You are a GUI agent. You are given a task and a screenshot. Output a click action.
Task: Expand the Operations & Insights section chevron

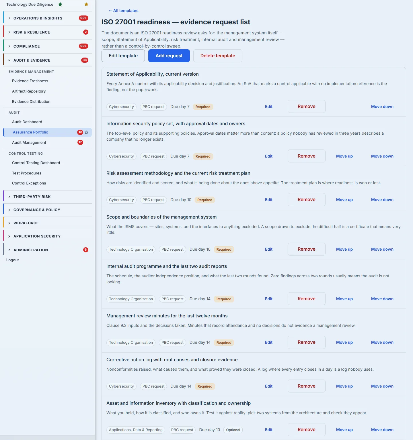tap(9, 18)
